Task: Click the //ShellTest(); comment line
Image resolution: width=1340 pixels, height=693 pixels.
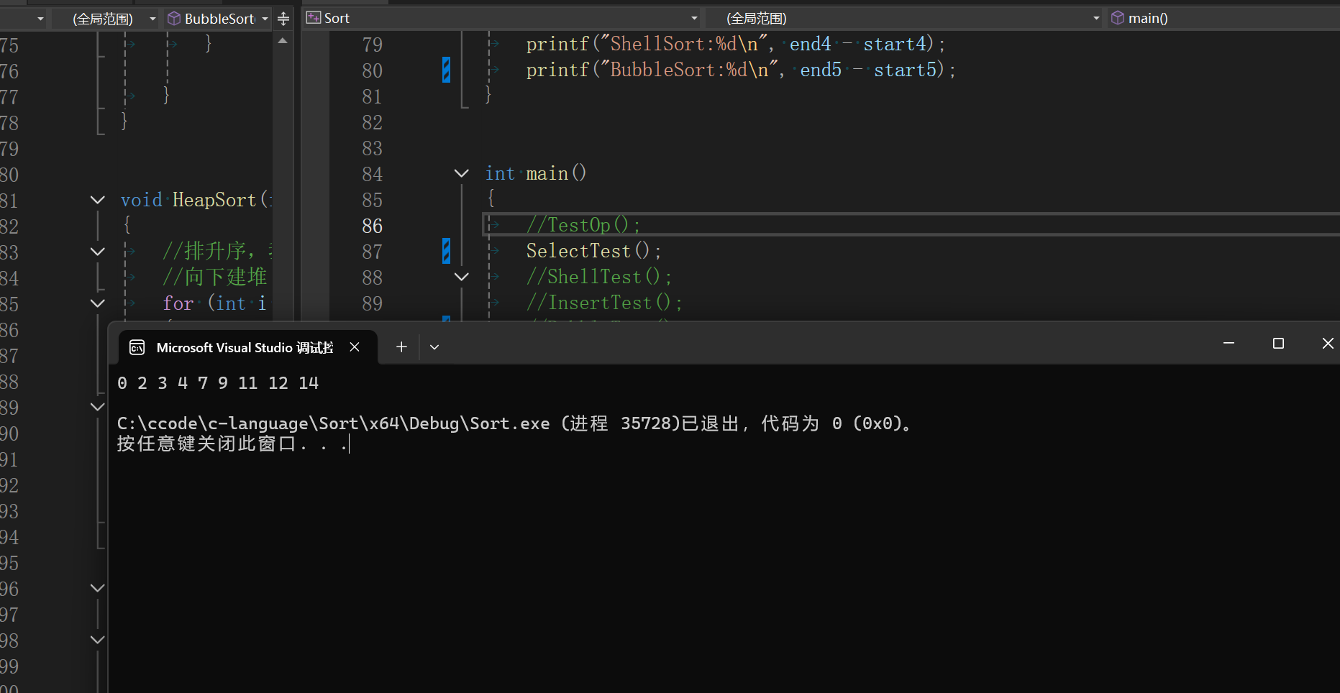Action: pos(599,277)
